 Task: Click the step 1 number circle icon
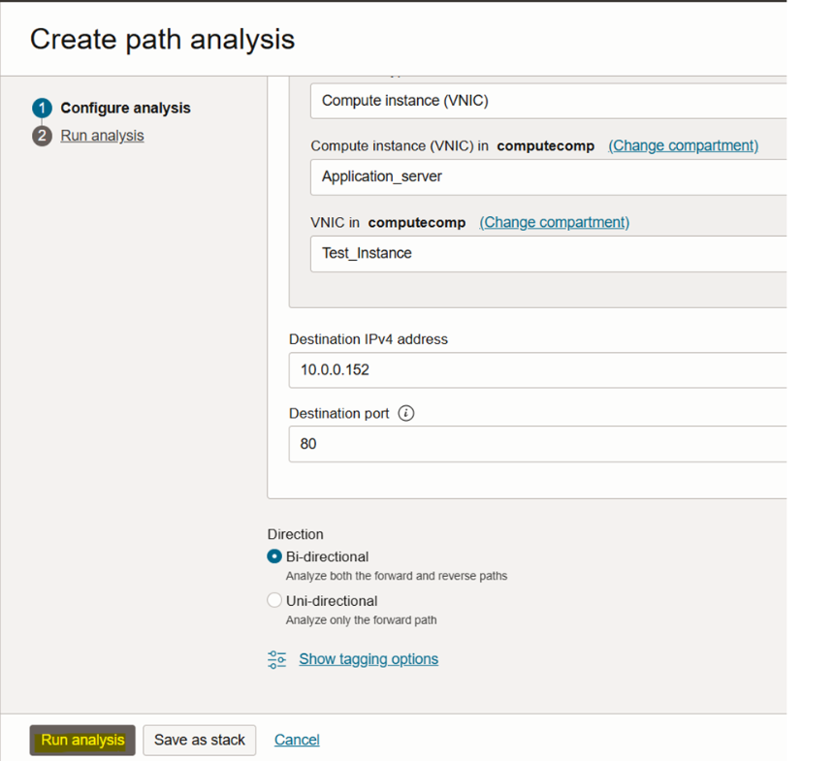[x=41, y=109]
